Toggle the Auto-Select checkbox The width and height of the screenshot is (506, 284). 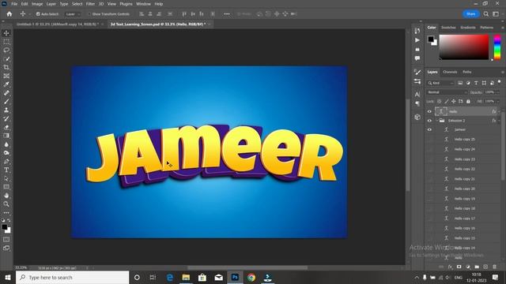click(38, 14)
